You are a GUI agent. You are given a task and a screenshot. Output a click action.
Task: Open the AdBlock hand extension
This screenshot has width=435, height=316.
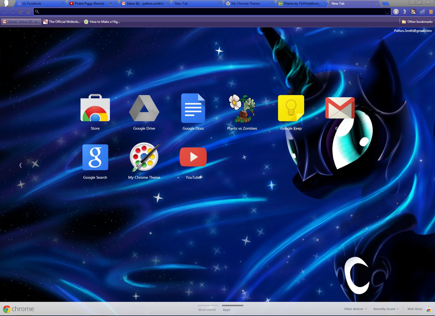[396, 12]
